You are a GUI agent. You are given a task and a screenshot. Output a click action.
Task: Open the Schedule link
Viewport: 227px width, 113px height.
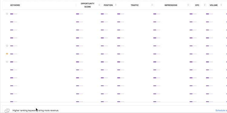click(x=221, y=111)
